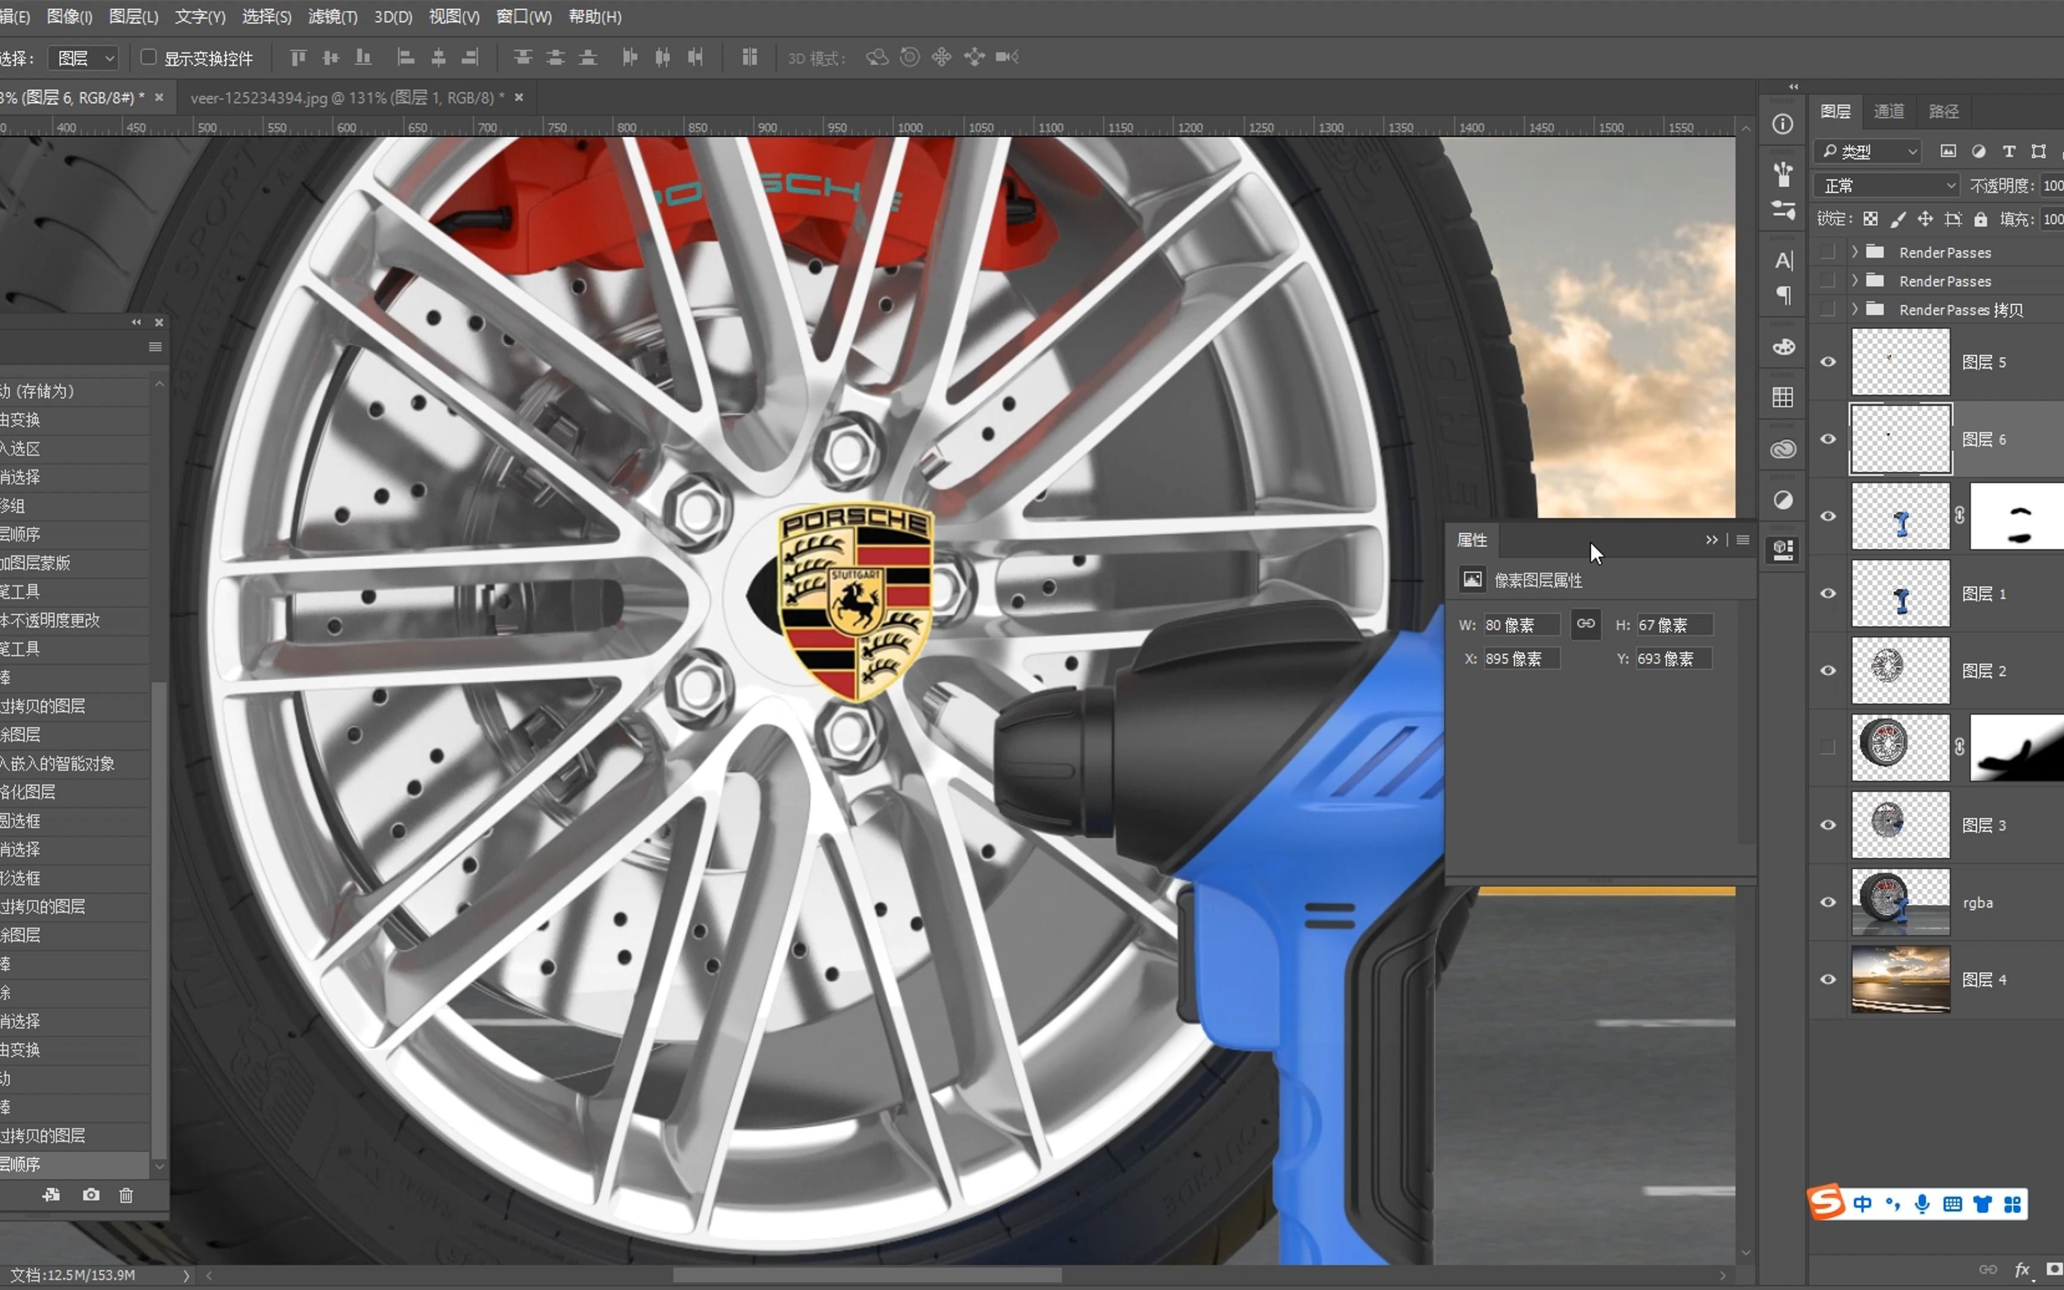Filter layers by type layers icon
This screenshot has width=2064, height=1290.
click(2008, 151)
